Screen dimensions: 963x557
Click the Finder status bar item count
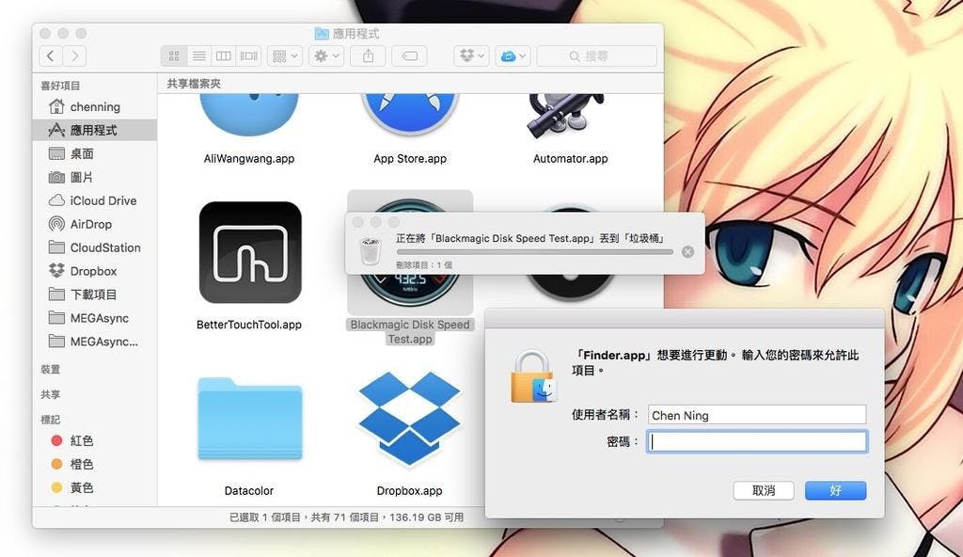pyautogui.click(x=346, y=517)
